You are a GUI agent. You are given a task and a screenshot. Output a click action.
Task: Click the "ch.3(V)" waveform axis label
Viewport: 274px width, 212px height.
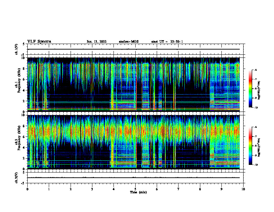coord(17,178)
